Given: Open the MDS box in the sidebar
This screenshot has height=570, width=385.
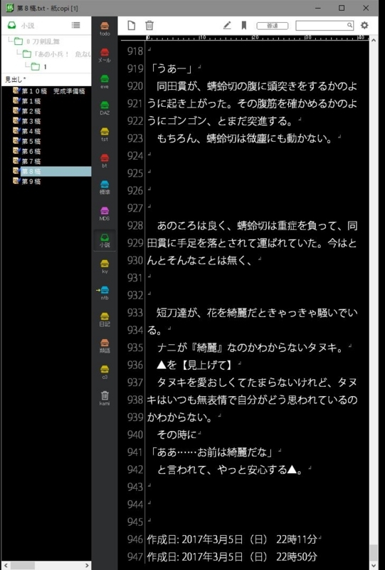Looking at the screenshot, I should click(105, 213).
